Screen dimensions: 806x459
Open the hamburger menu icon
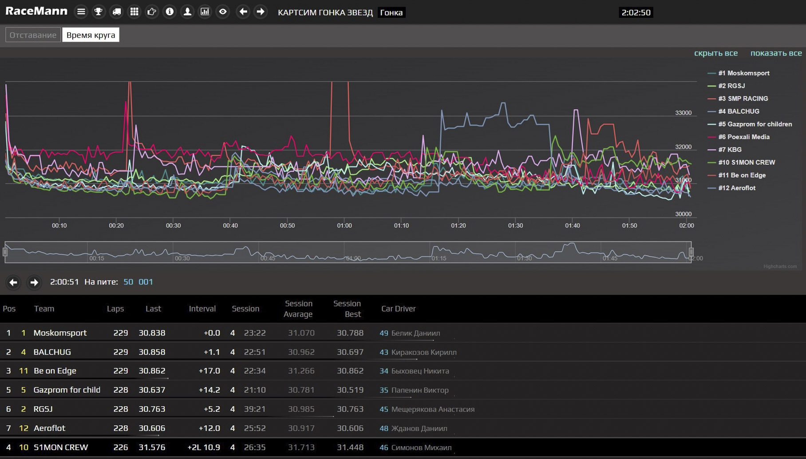click(x=81, y=12)
